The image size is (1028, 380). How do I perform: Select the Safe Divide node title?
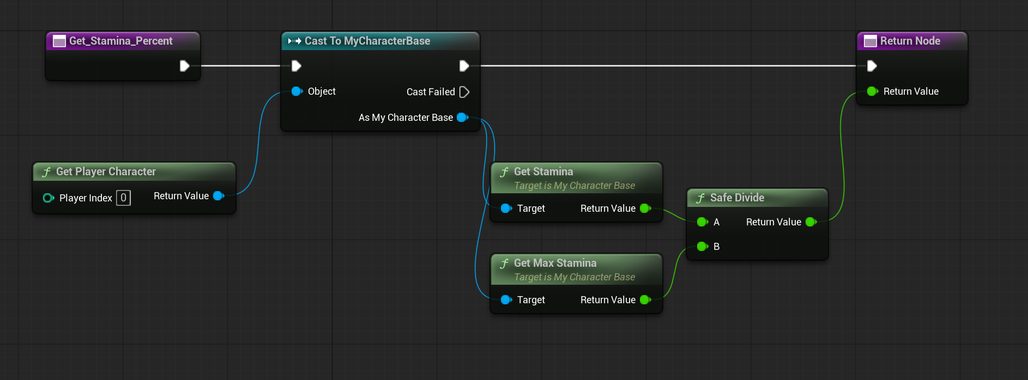pos(737,198)
